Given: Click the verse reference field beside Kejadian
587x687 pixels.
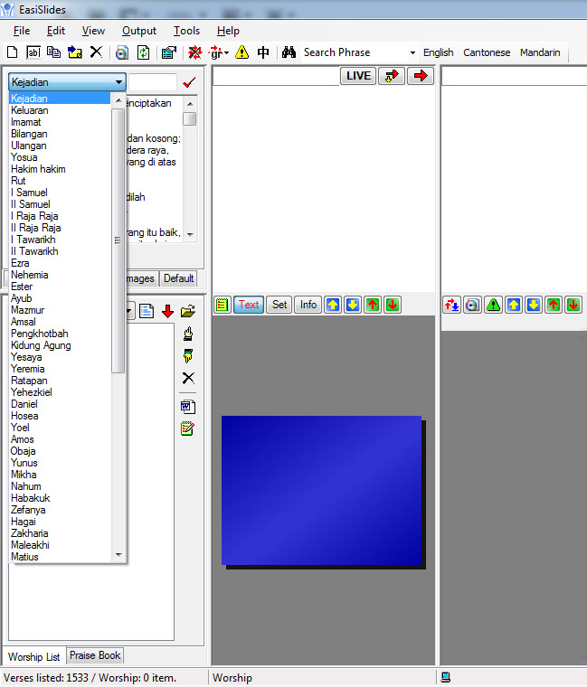Looking at the screenshot, I should point(153,82).
